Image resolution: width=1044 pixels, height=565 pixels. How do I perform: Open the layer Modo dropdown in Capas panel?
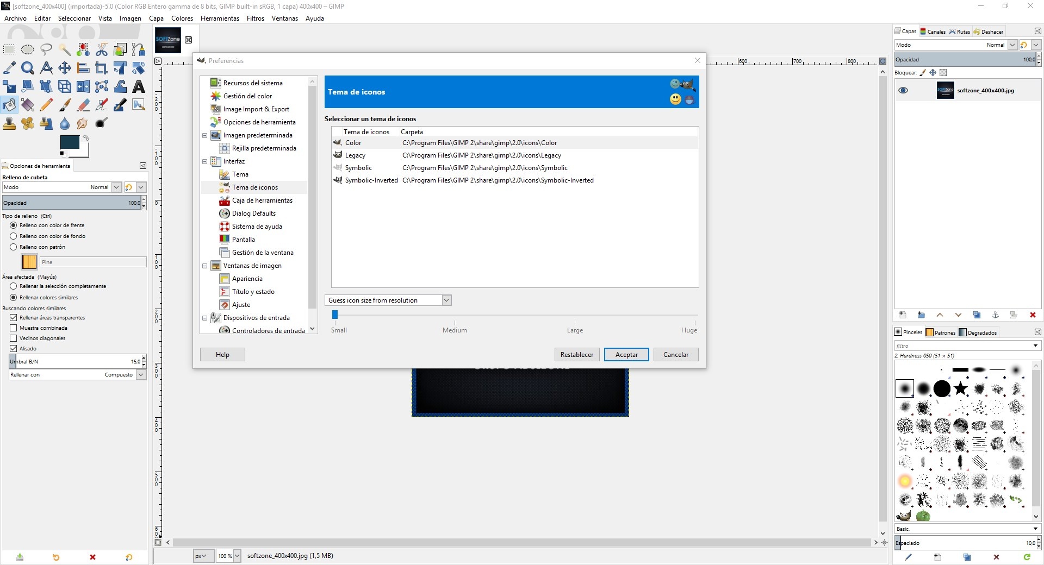pyautogui.click(x=956, y=45)
